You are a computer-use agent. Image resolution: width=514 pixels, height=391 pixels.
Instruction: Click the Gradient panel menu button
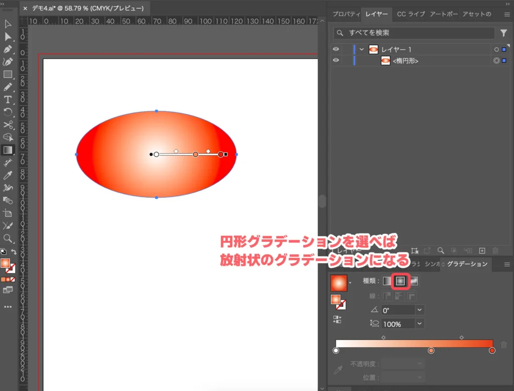point(506,264)
